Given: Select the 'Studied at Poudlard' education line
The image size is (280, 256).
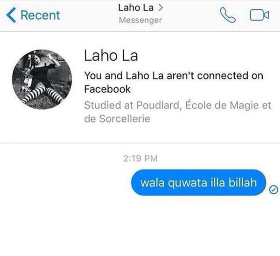Looking at the screenshot, I should click(178, 105).
